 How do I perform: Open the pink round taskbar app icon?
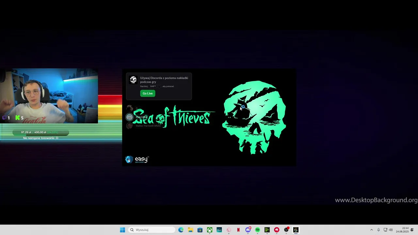click(229, 230)
